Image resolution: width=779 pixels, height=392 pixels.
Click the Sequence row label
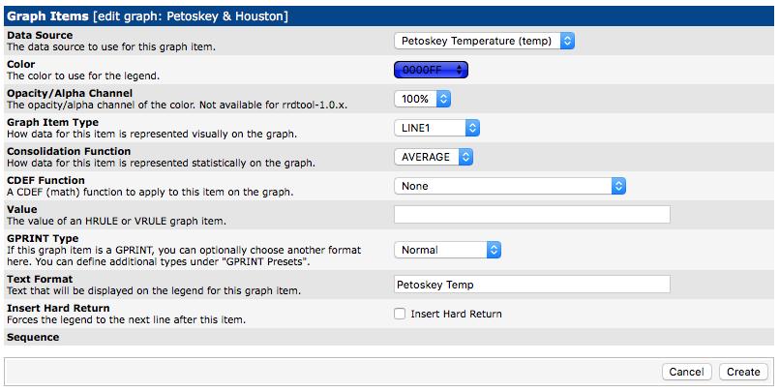(33, 337)
